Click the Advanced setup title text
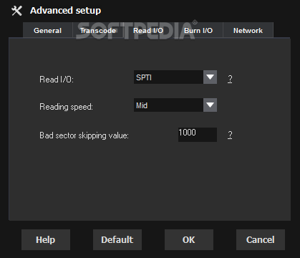This screenshot has height=258, width=300. 65,11
